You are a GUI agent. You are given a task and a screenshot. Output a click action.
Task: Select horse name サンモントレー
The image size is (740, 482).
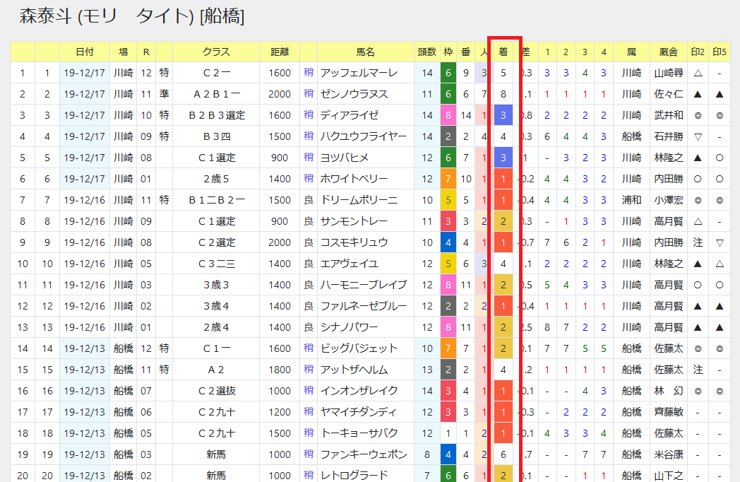[354, 221]
